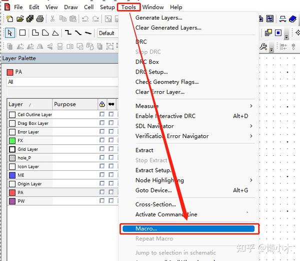Expand the Measure submenu

(195, 106)
